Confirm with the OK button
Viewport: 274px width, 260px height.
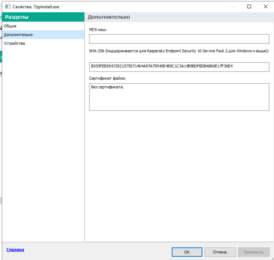click(187, 252)
